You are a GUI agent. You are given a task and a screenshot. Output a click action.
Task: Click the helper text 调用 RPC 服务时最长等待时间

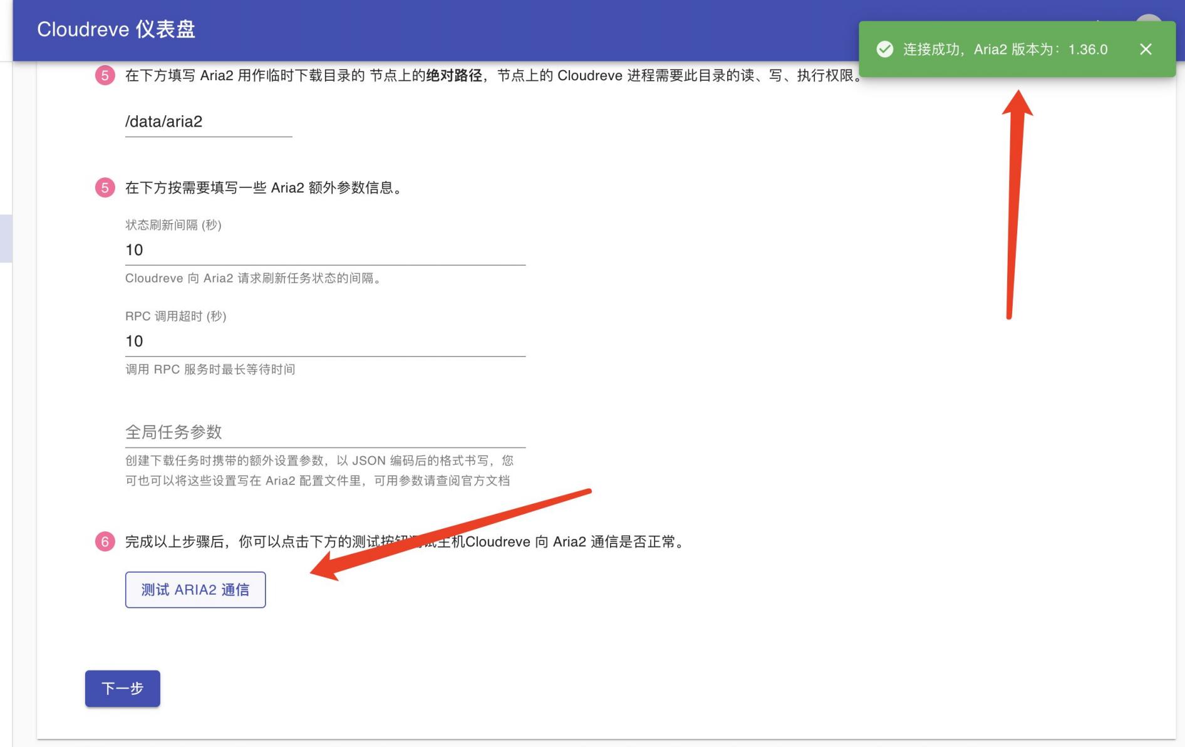[x=210, y=369]
